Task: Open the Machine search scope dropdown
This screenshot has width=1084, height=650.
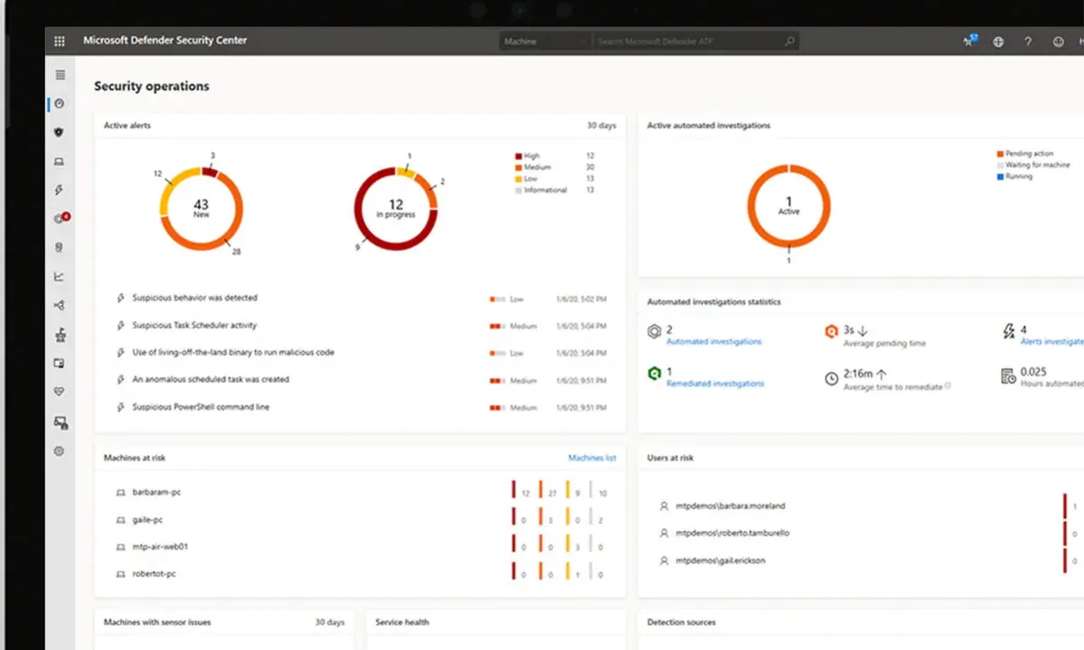Action: click(x=545, y=42)
